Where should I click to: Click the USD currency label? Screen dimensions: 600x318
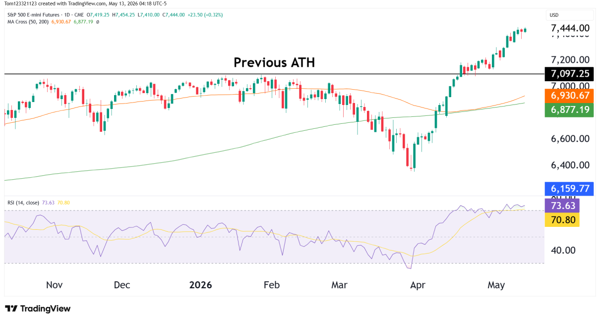[x=554, y=15]
